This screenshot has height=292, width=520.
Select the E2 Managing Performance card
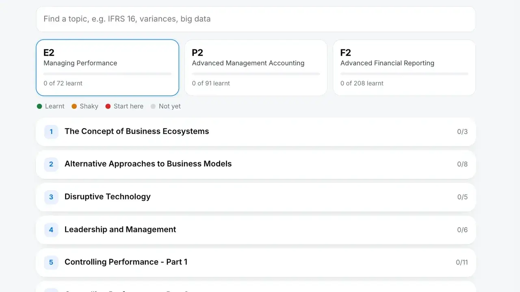point(108,68)
